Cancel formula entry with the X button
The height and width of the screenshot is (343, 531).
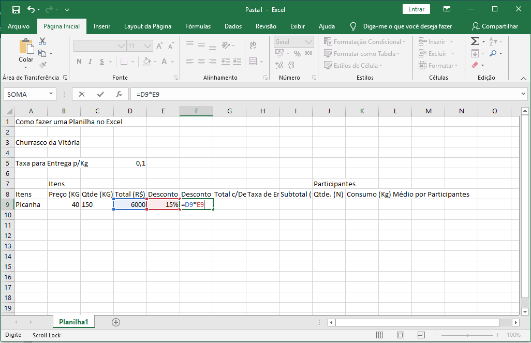pos(82,94)
